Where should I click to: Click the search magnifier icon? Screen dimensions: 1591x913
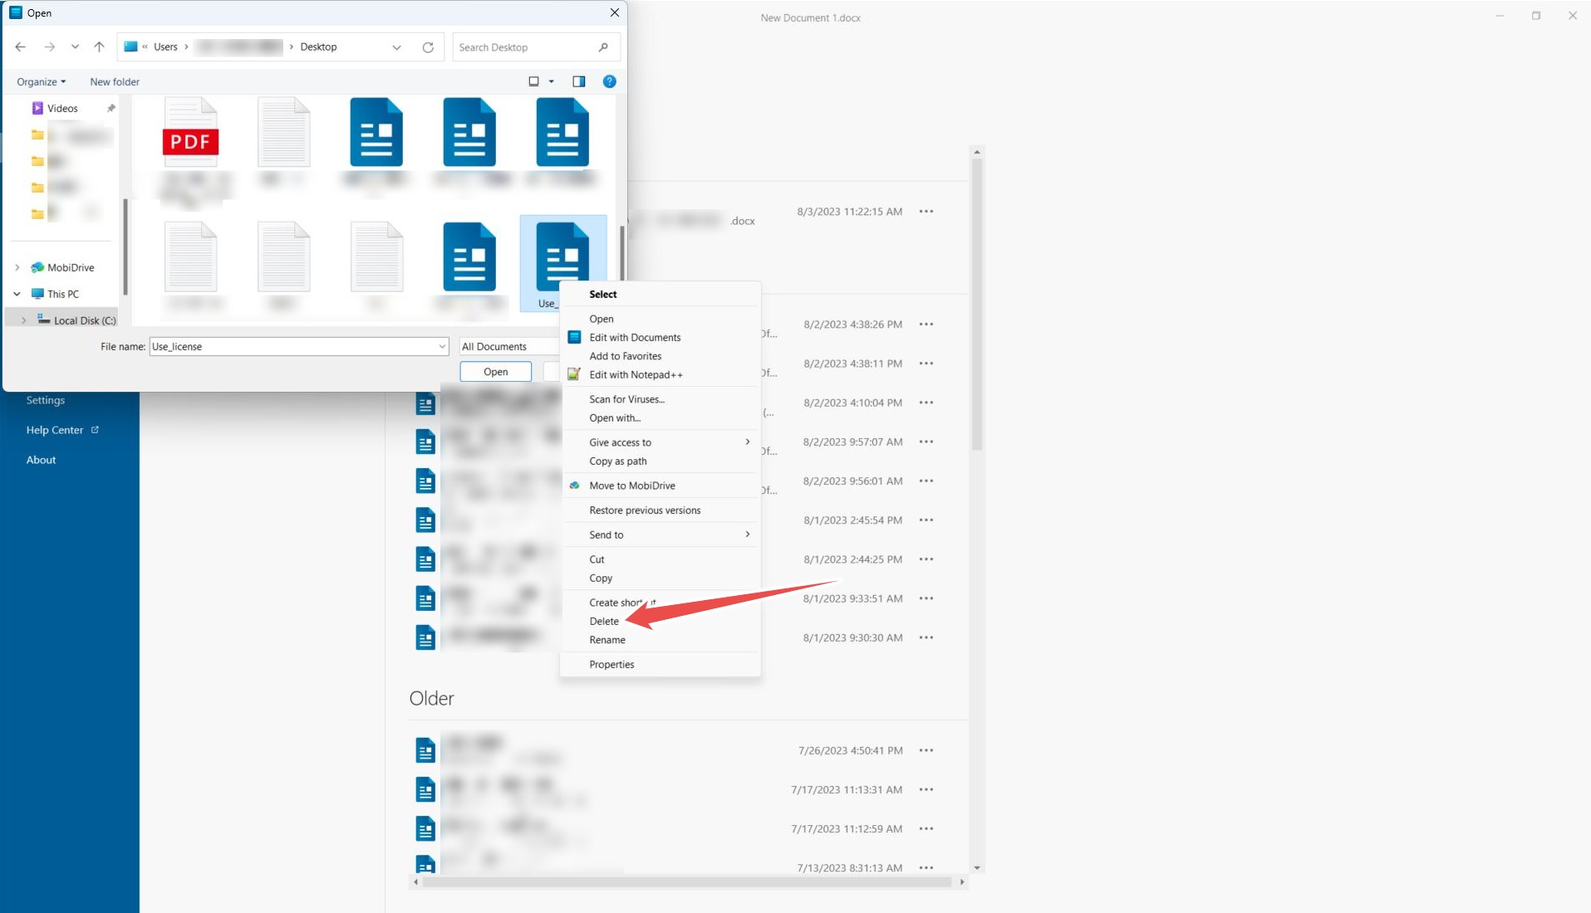(603, 47)
